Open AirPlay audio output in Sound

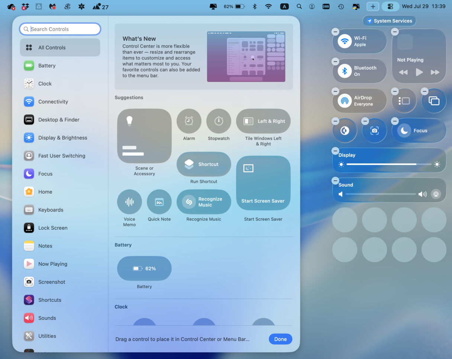(x=436, y=194)
